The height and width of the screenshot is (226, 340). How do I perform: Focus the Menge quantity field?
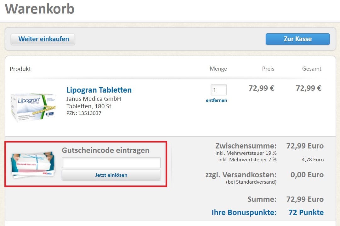(x=218, y=90)
